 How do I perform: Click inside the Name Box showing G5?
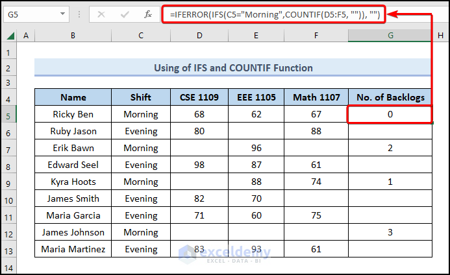[x=29, y=14]
